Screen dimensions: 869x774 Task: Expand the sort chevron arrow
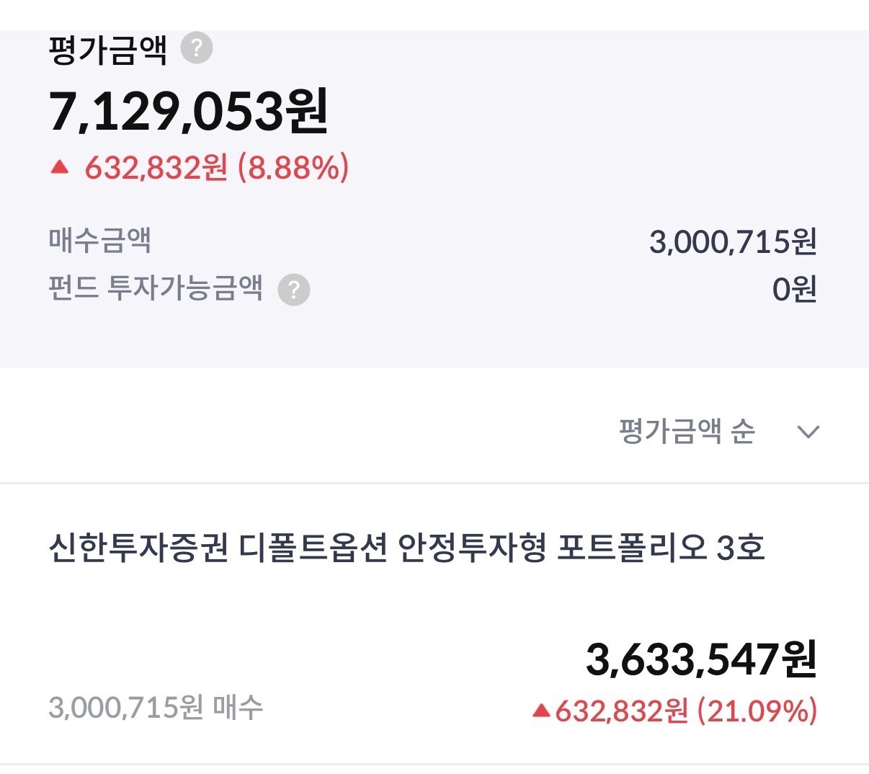[808, 432]
